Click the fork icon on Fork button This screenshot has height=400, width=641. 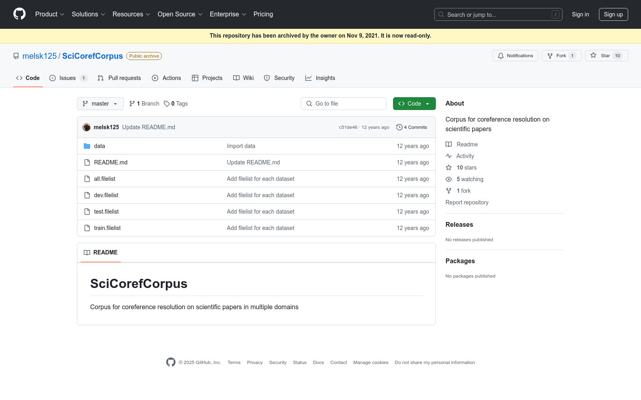[550, 56]
